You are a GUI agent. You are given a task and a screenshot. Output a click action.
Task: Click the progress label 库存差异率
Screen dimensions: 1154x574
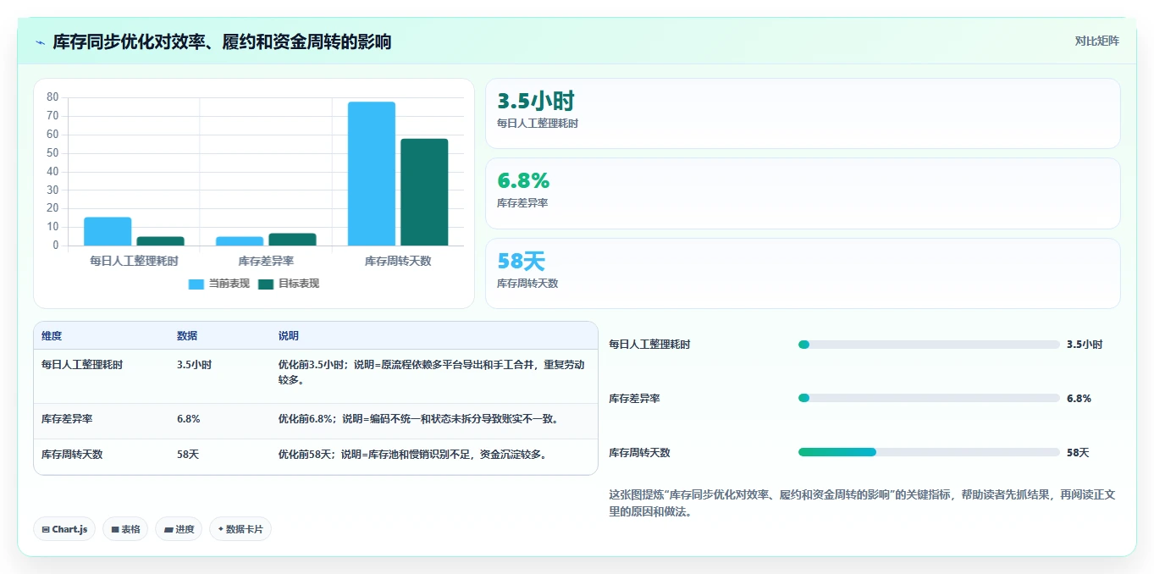(x=634, y=398)
